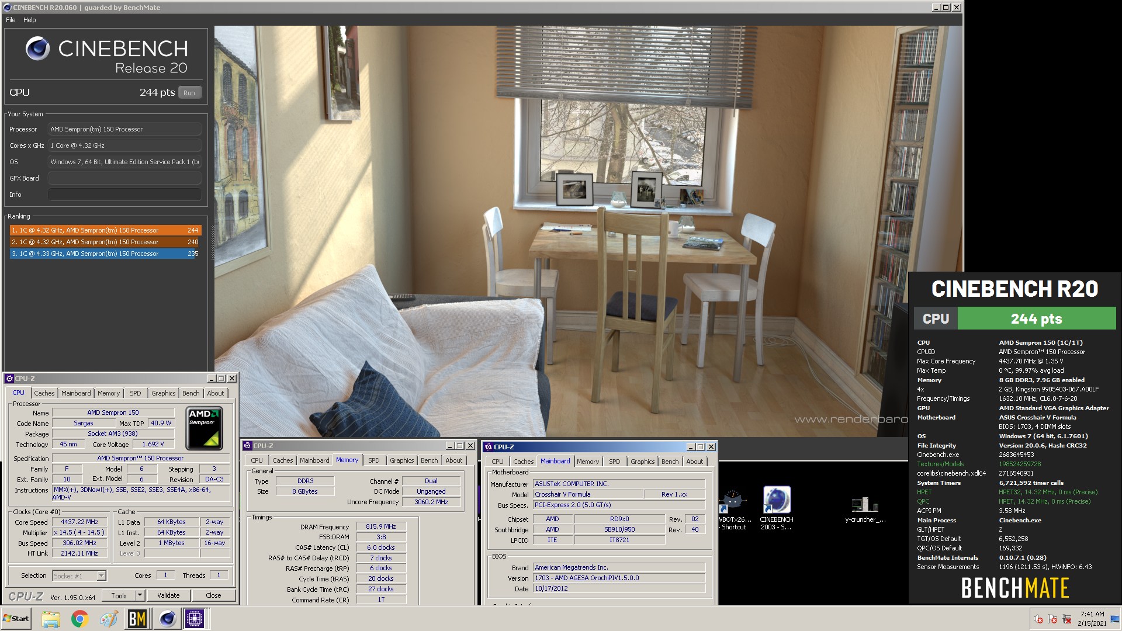Screen dimensions: 1122x631
Task: Click the Processor field in Your System
Action: click(124, 129)
